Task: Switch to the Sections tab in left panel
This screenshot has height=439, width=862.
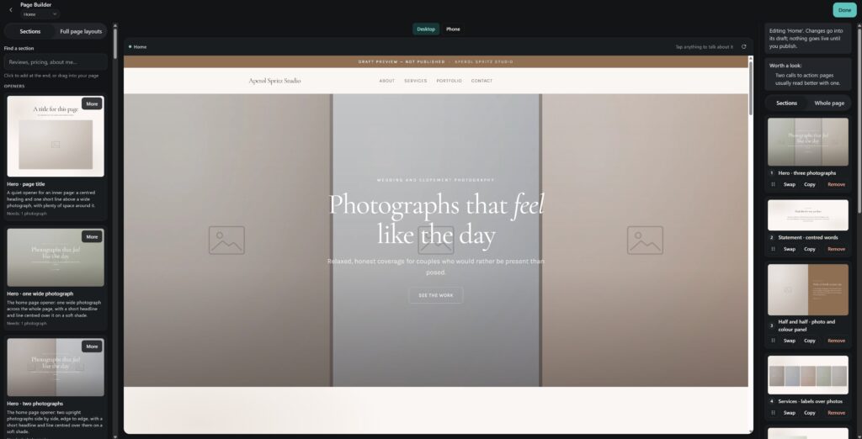Action: pos(29,31)
